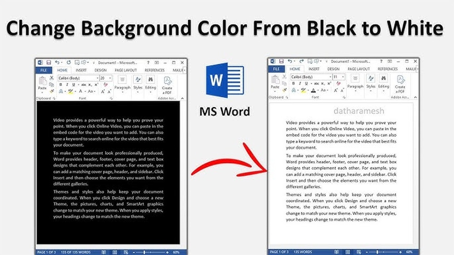
Task: Open REFERENCES tab in white-page window
Action: [x=387, y=69]
